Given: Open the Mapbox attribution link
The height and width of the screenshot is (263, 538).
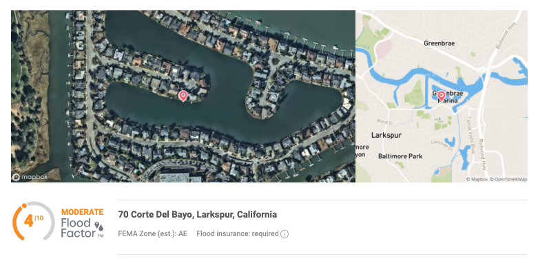Looking at the screenshot, I should [477, 179].
